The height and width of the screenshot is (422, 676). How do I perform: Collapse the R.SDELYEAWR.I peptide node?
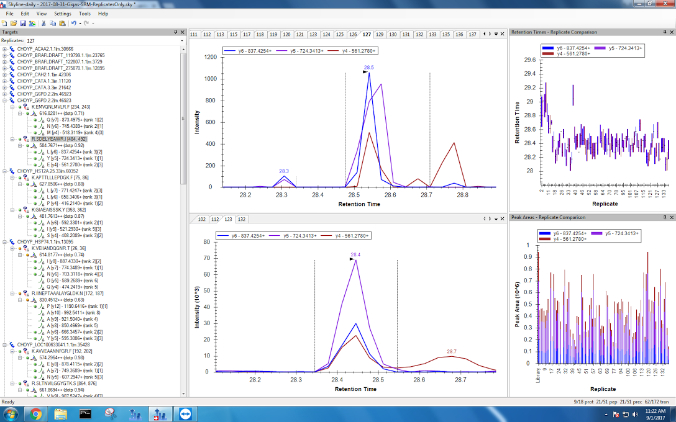tap(12, 139)
